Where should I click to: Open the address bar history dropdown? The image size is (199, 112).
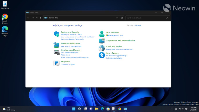click(117, 18)
